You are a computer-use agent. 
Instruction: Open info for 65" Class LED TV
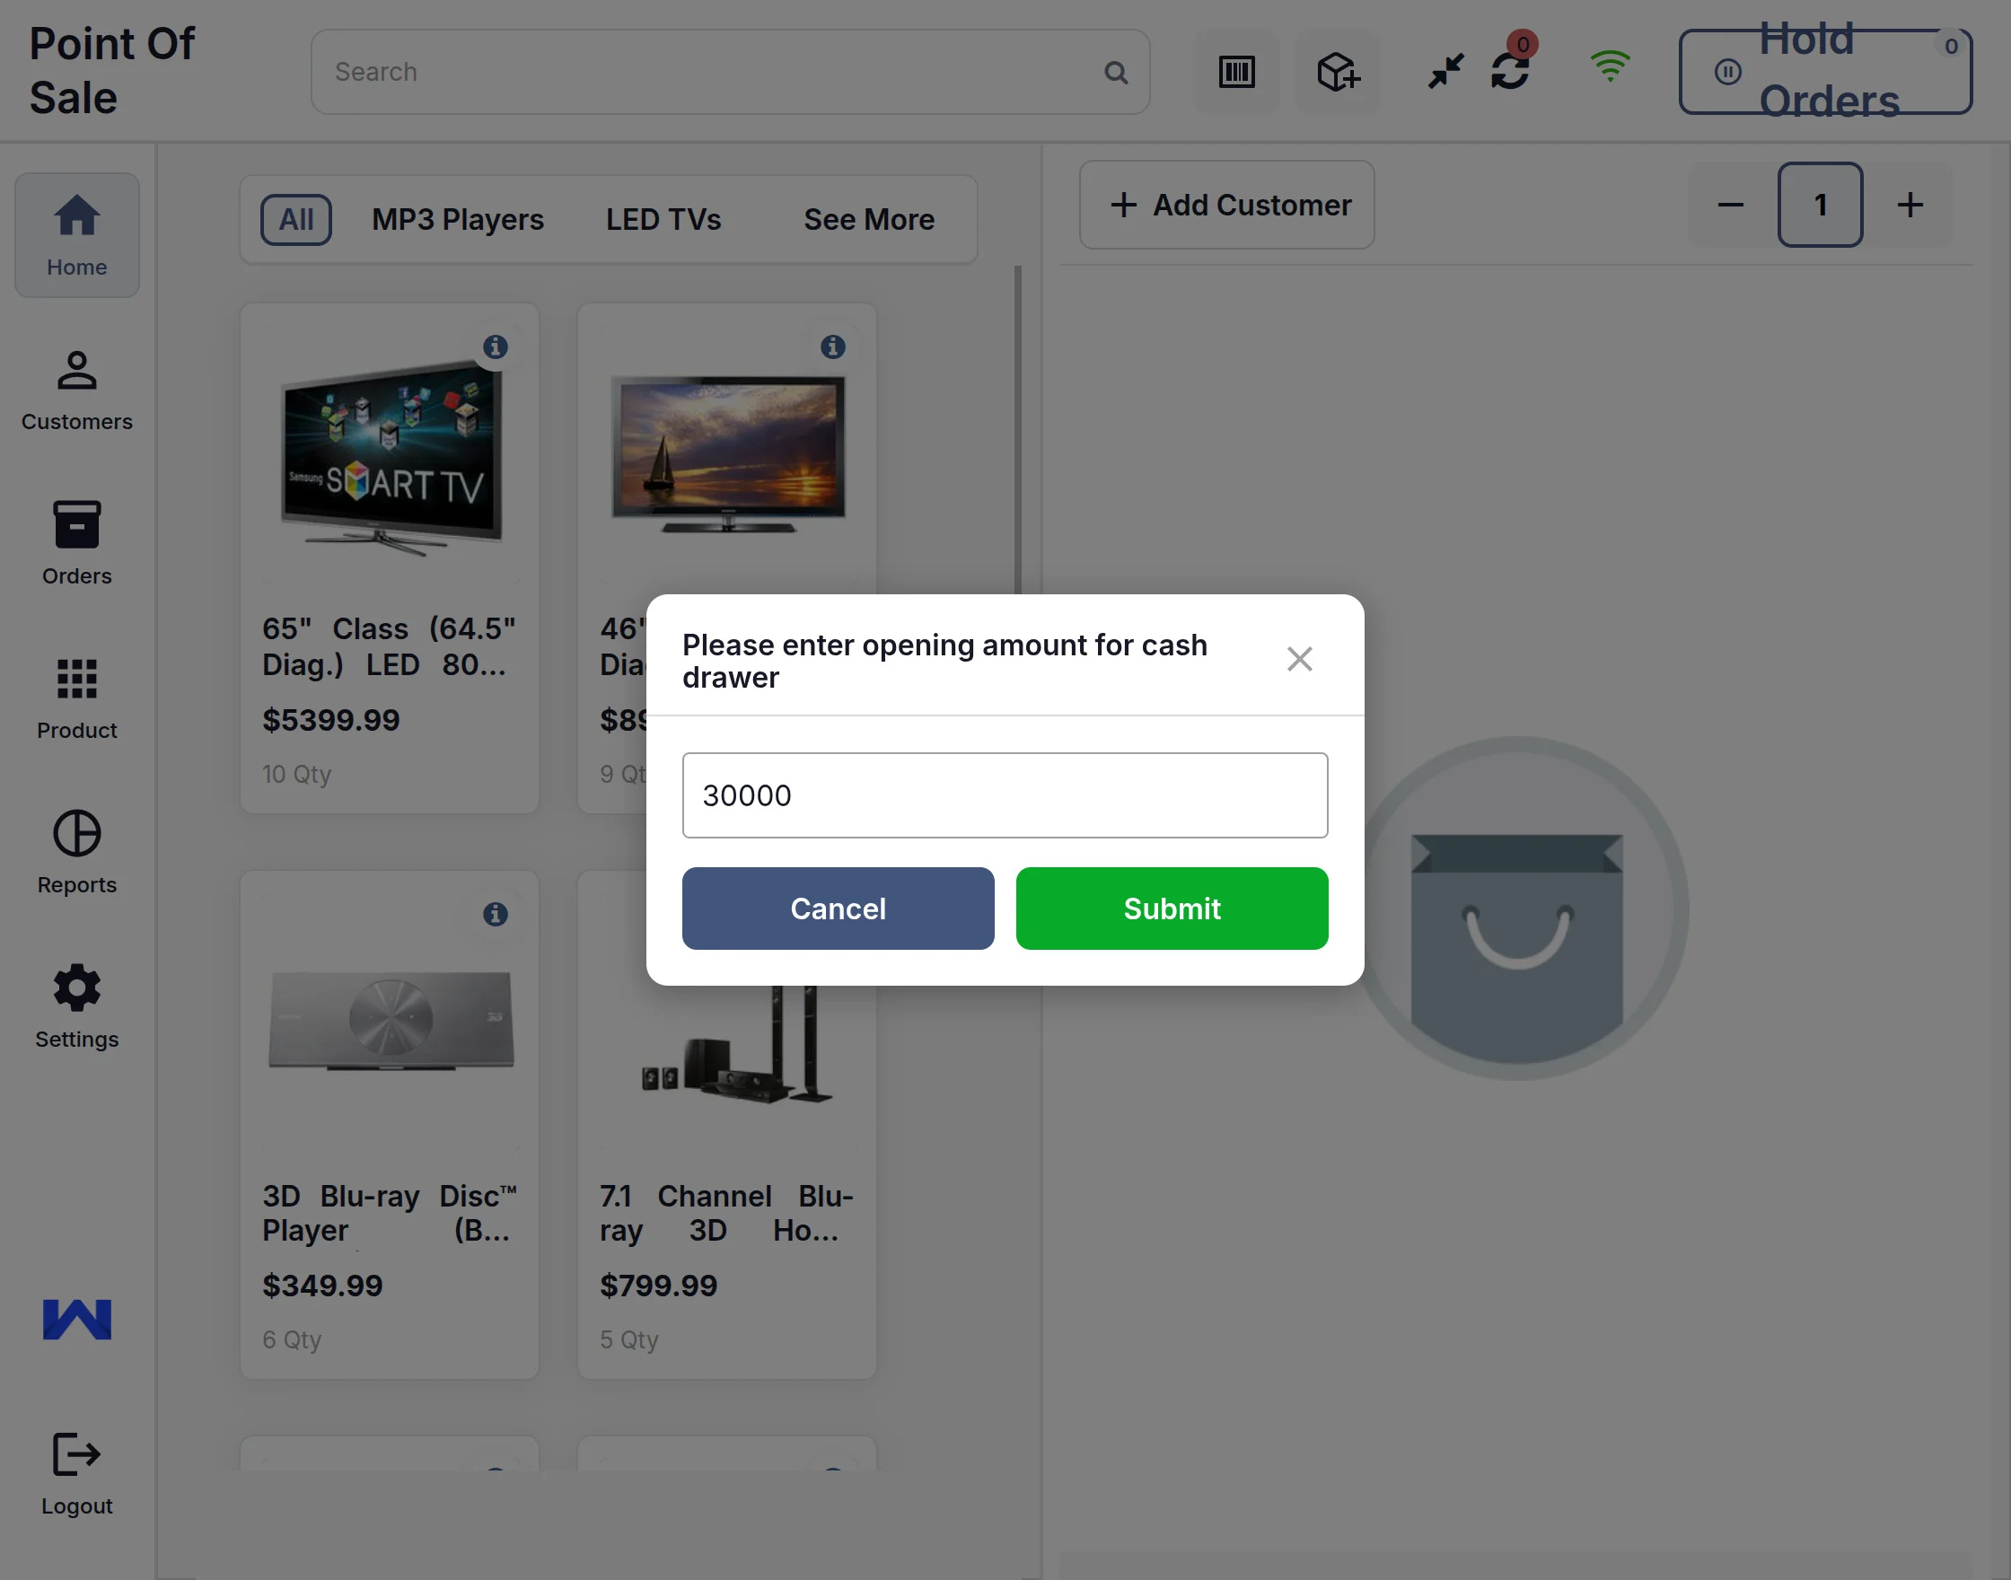(495, 347)
